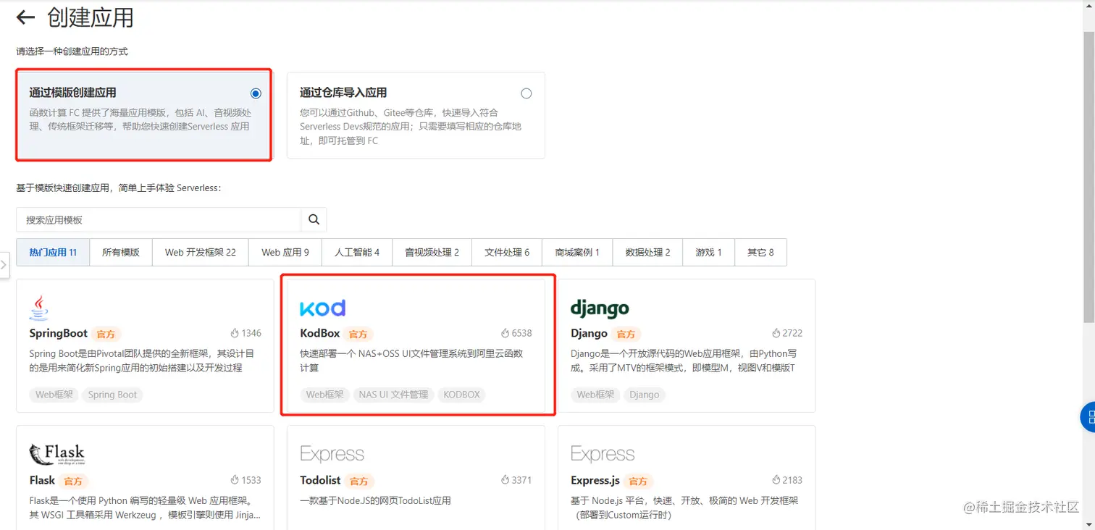
Task: Select 通过模版创建应用 radio button
Action: pyautogui.click(x=256, y=93)
